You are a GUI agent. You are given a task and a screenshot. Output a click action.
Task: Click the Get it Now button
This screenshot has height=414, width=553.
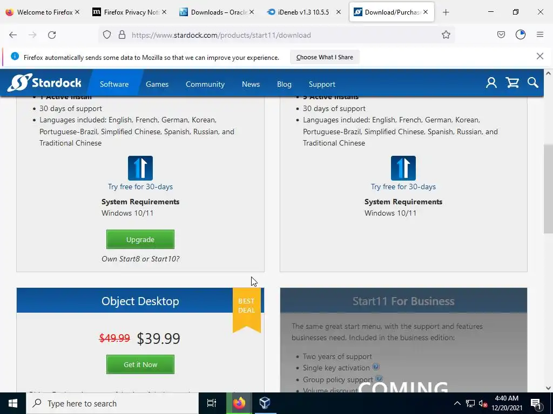[x=140, y=364]
